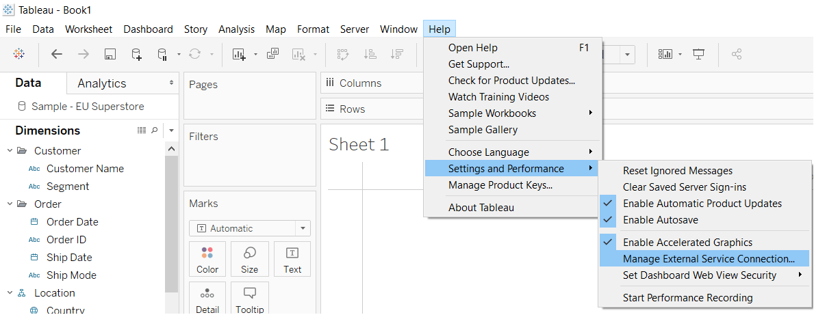
Task: Collapse the Customer folder
Action: [10, 151]
